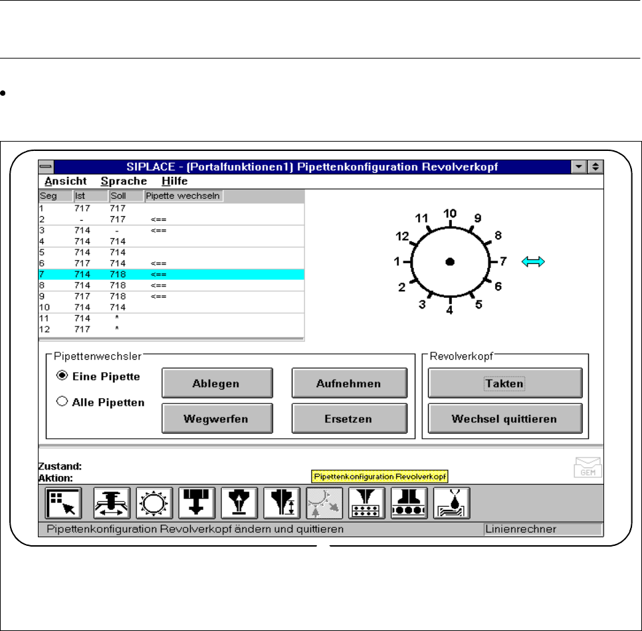Click the cyan double-headed arrow beside segment 7

click(x=533, y=261)
